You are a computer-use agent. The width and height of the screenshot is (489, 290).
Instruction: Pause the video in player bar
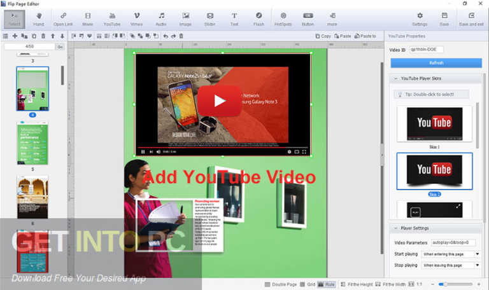[x=143, y=152]
